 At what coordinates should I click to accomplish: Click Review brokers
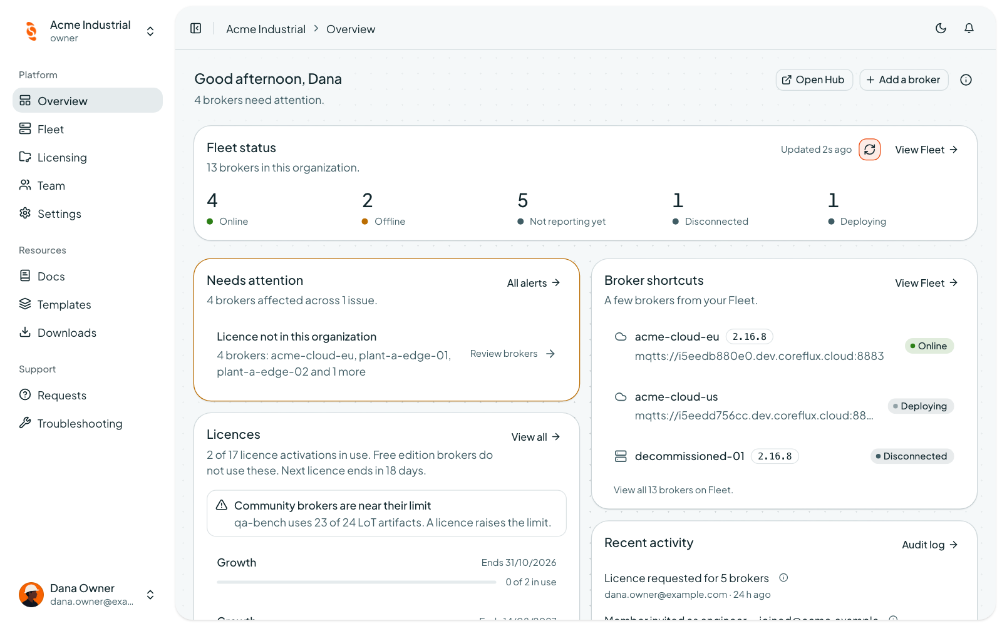512,354
